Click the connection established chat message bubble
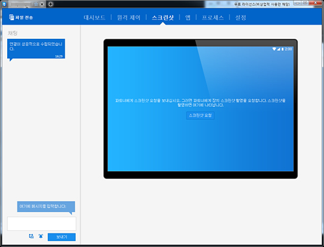The width and height of the screenshot is (324, 247). (36, 49)
